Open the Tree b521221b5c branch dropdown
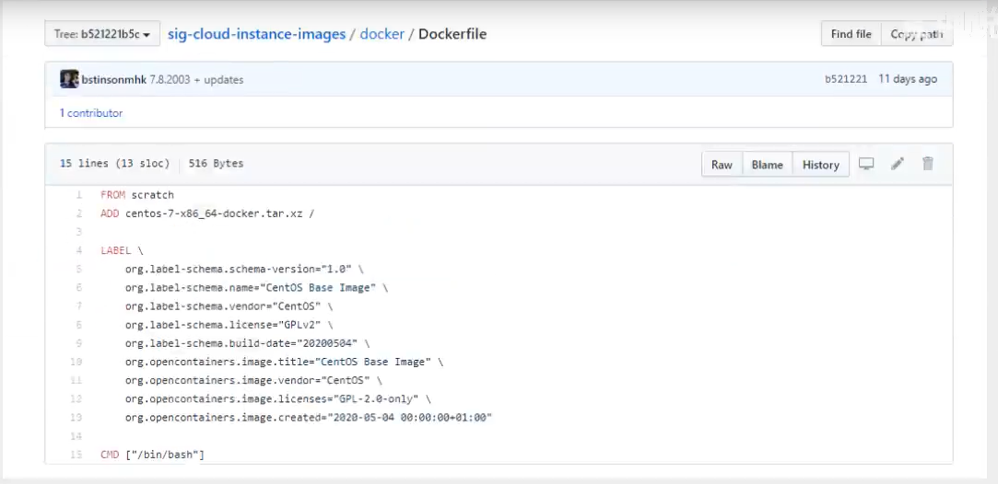Image resolution: width=998 pixels, height=484 pixels. [102, 34]
